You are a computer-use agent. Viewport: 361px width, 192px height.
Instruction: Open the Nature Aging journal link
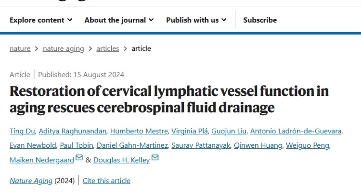click(31, 181)
